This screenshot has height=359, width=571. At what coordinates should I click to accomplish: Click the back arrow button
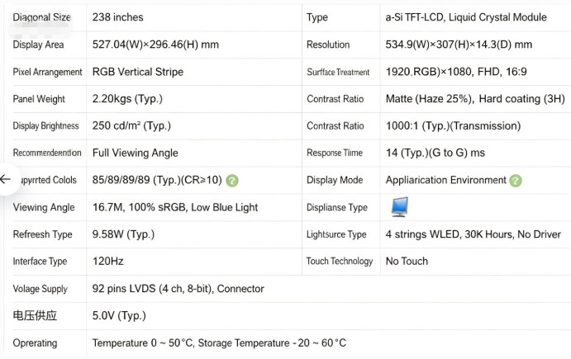click(6, 179)
